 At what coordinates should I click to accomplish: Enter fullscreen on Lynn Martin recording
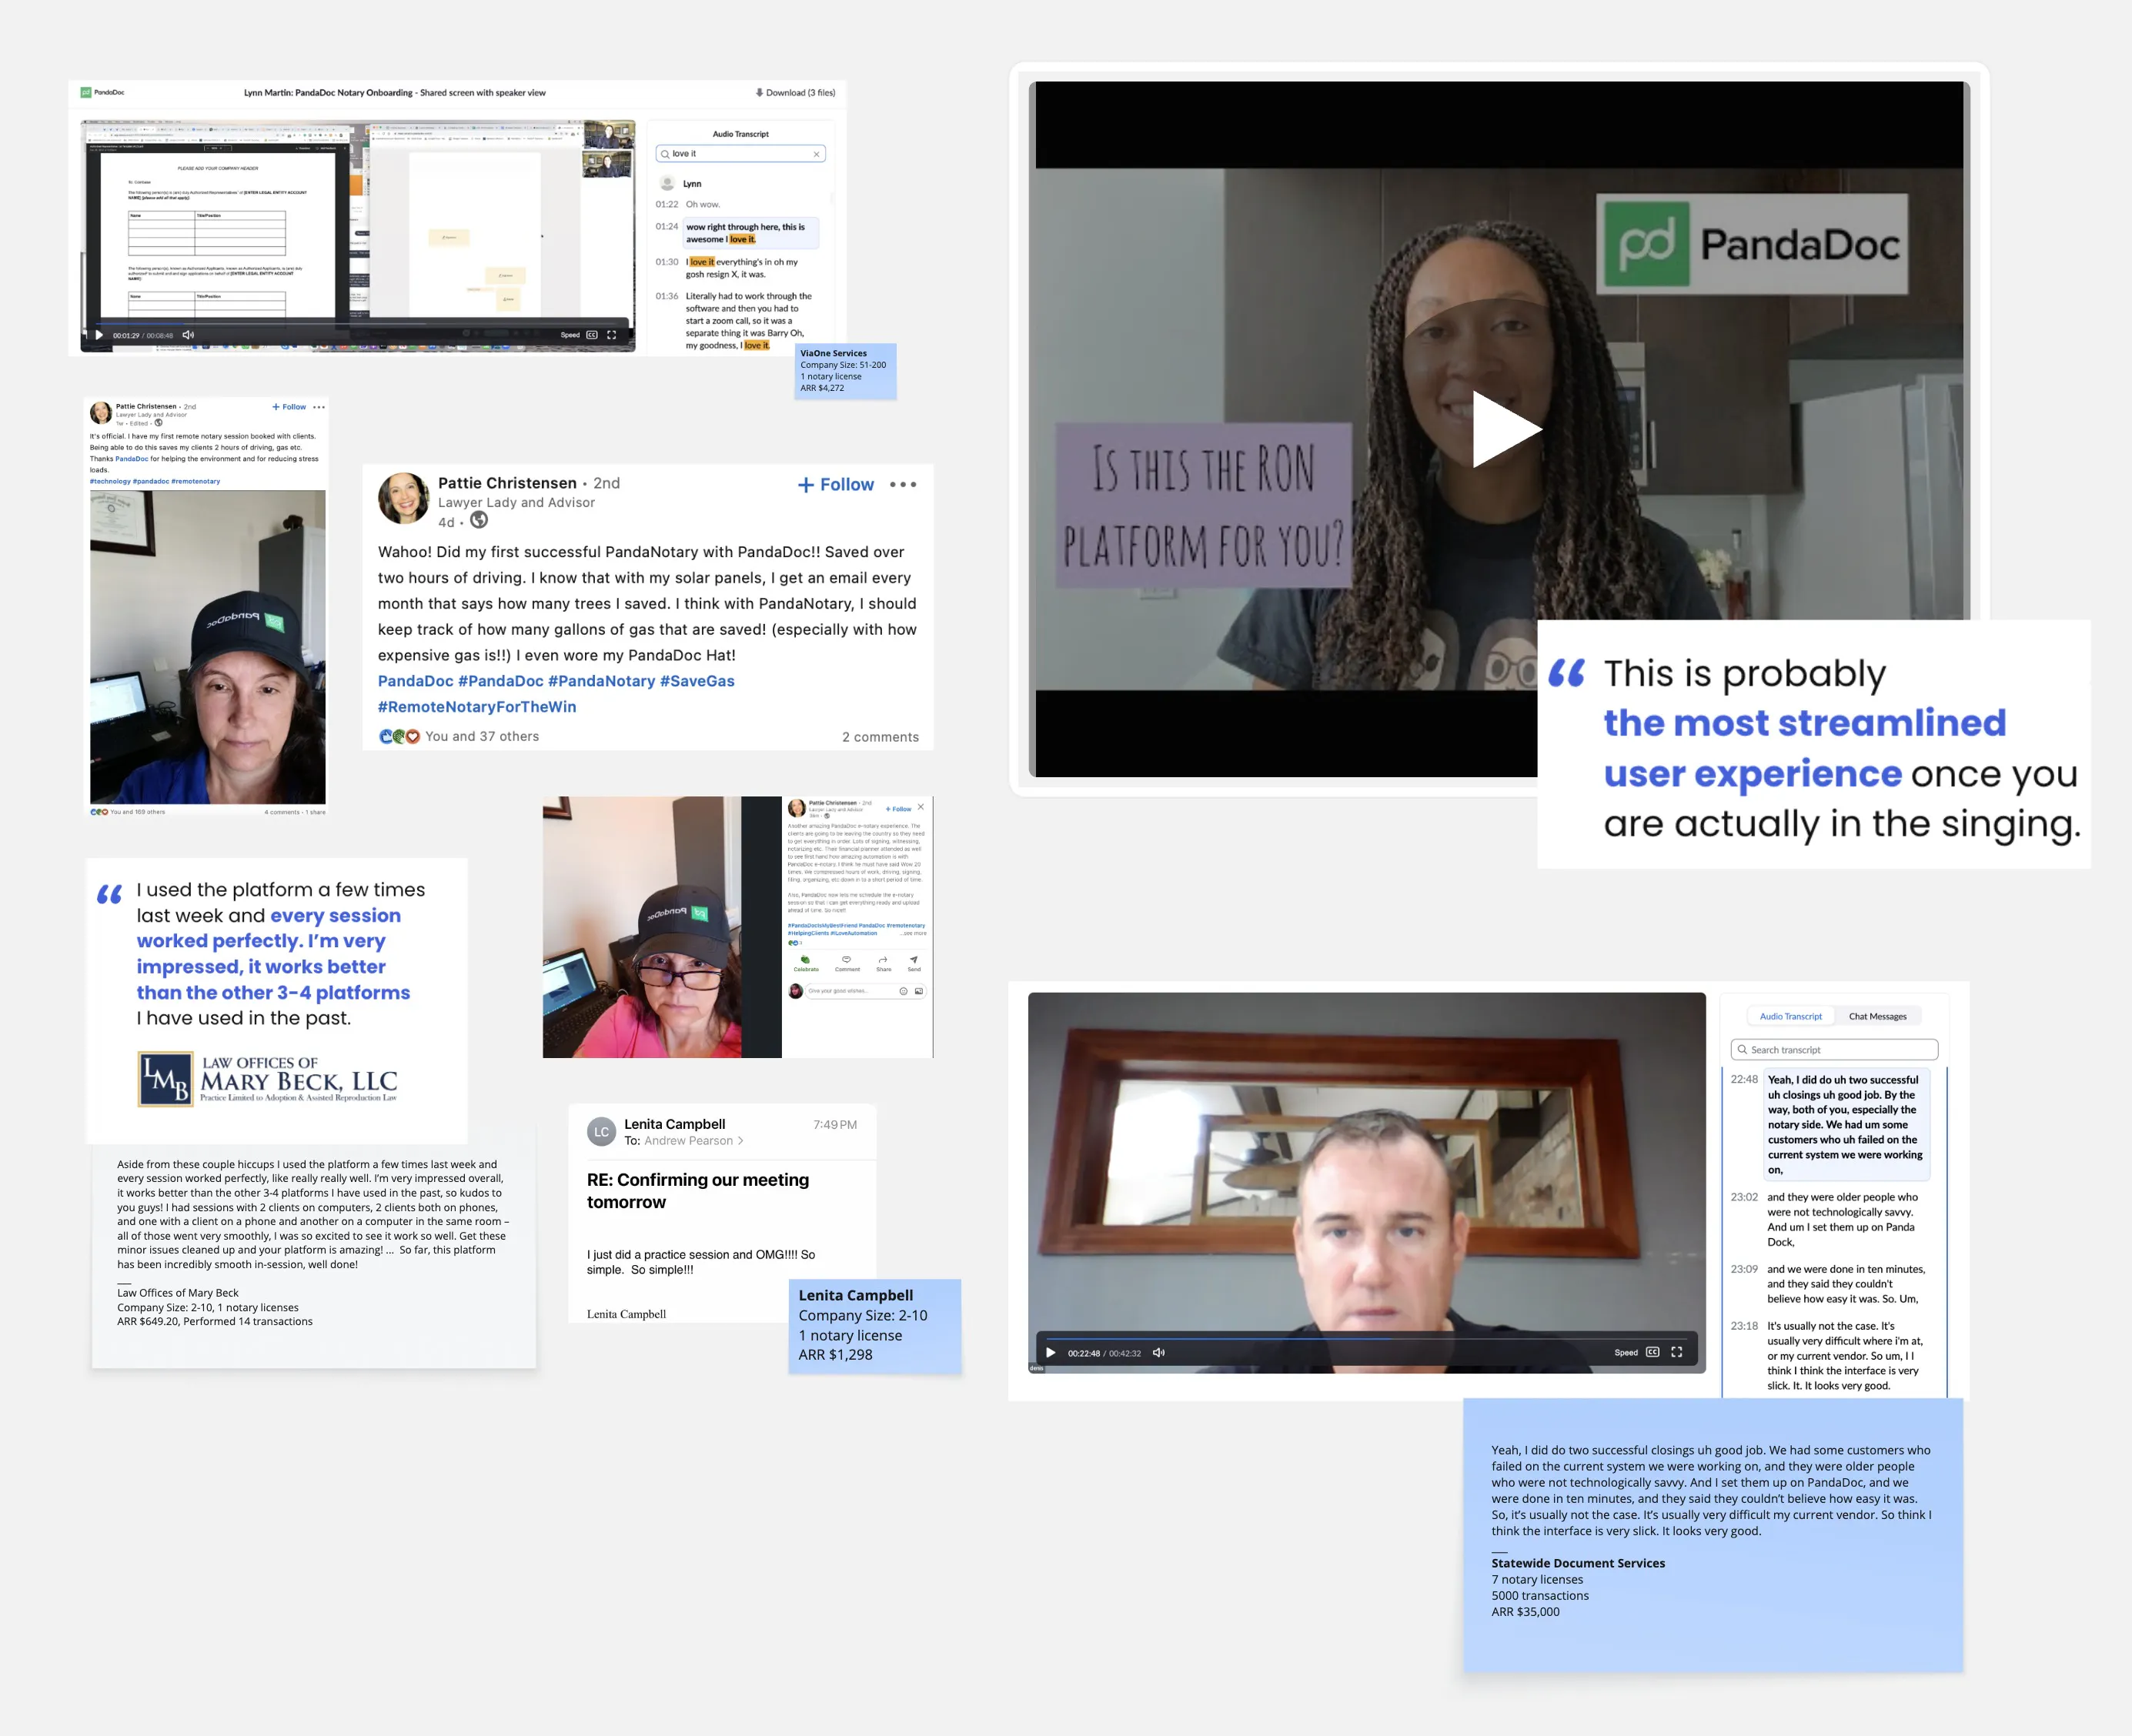(612, 335)
